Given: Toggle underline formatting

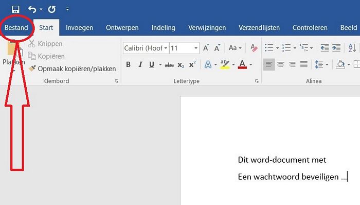Looking at the screenshot, I should pyautogui.click(x=152, y=64).
